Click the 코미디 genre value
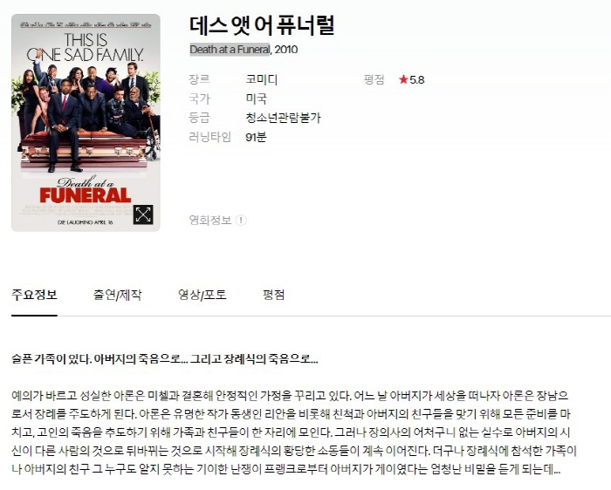Screen dimensions: 611x490 [x=262, y=79]
